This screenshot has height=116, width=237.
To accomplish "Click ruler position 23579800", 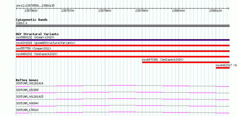I will click(x=105, y=11).
